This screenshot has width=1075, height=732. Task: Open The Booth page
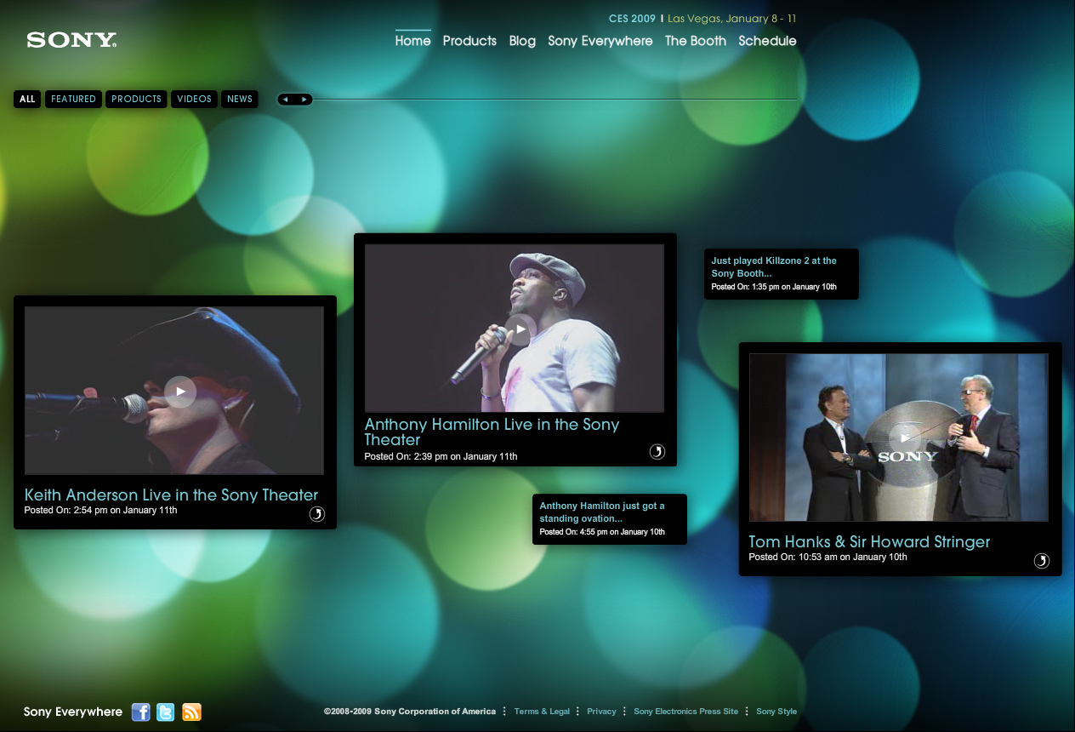click(696, 41)
